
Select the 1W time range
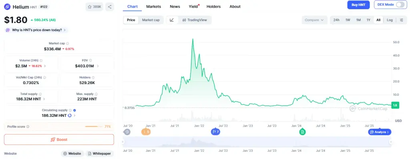348,20
